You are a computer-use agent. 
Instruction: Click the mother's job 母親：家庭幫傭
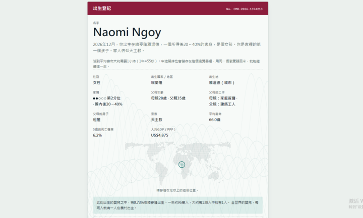tap(222, 98)
